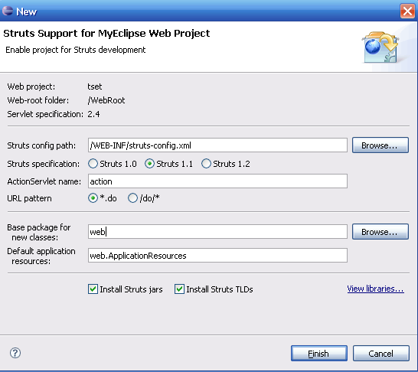The image size is (418, 372).
Task: Close the New dialog window
Action: 407,11
